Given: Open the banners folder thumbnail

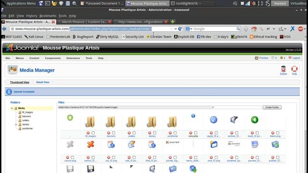Looking at the screenshot, I should (x=111, y=122).
